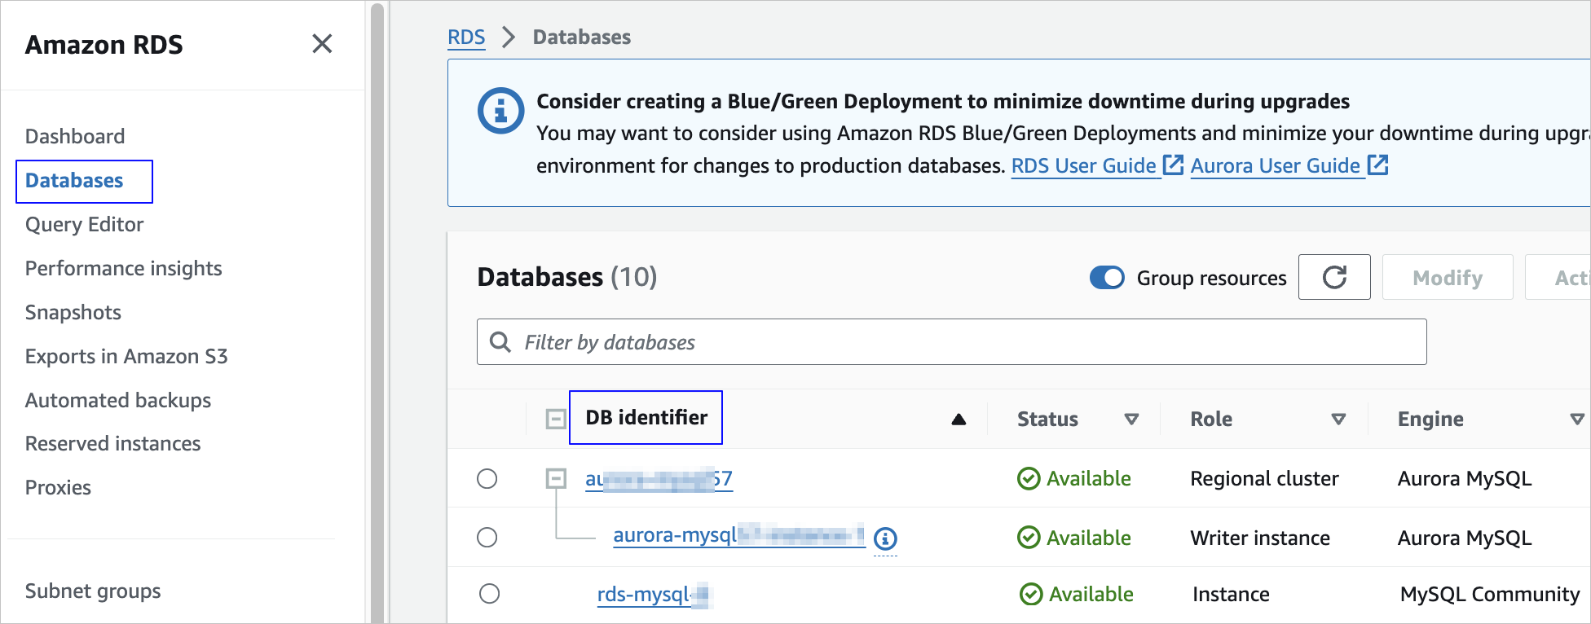Select the rds-mysql instance radio button
This screenshot has width=1591, height=624.
click(x=490, y=594)
